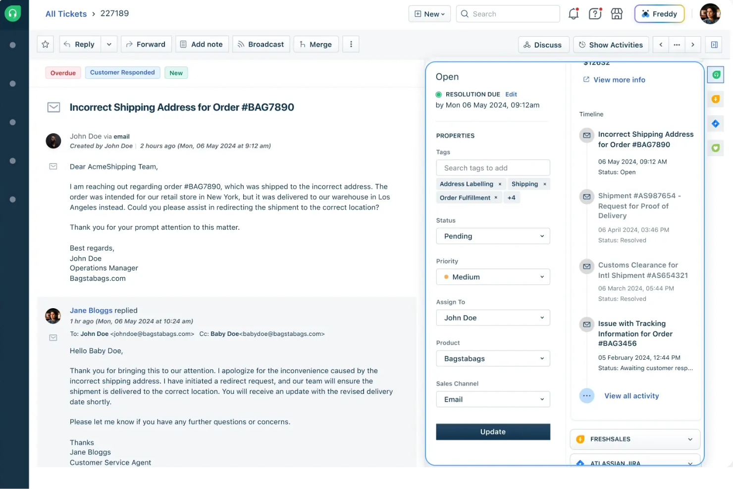
Task: Open the Status dropdown showing Pending
Action: [x=493, y=236]
